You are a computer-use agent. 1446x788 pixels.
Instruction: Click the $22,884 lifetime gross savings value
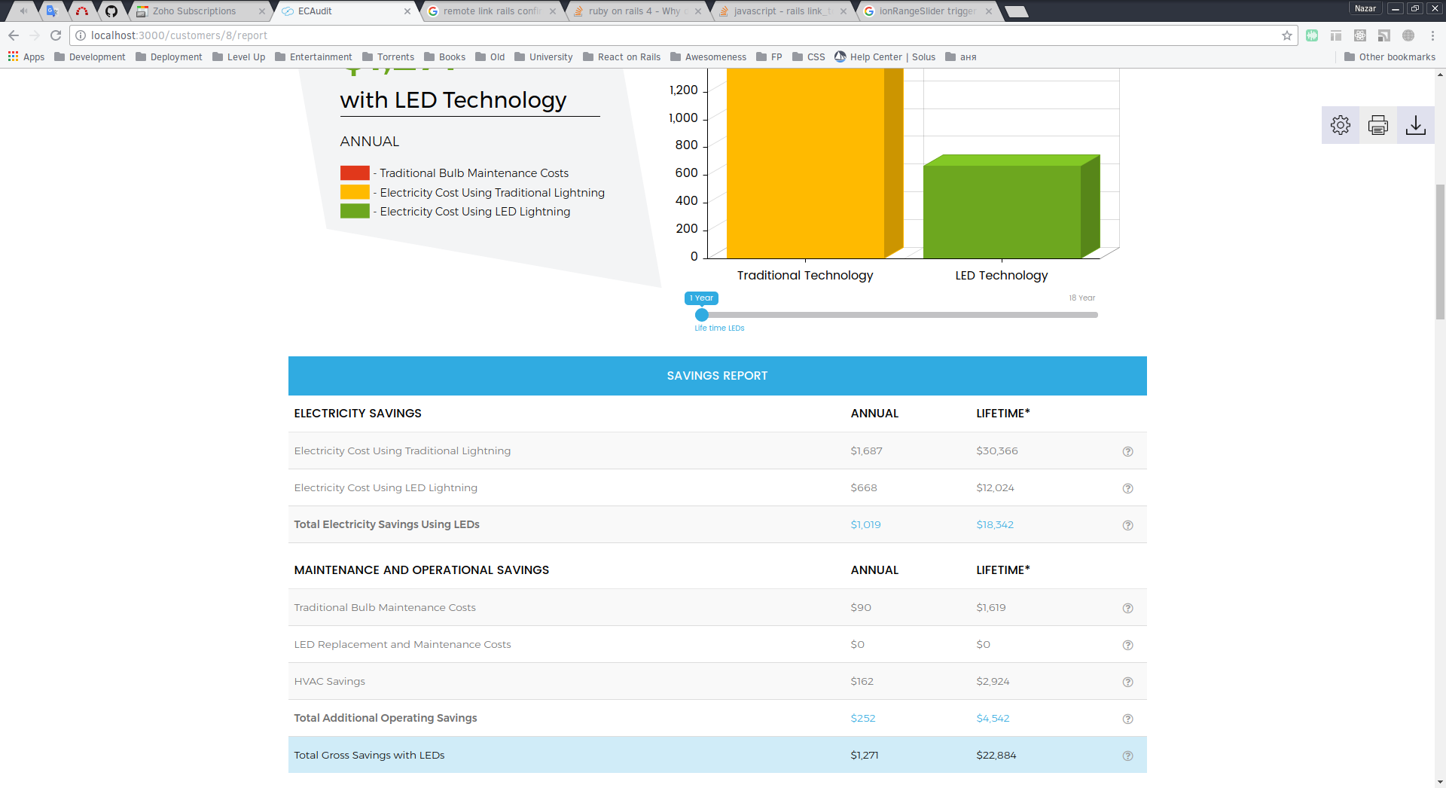coord(996,756)
